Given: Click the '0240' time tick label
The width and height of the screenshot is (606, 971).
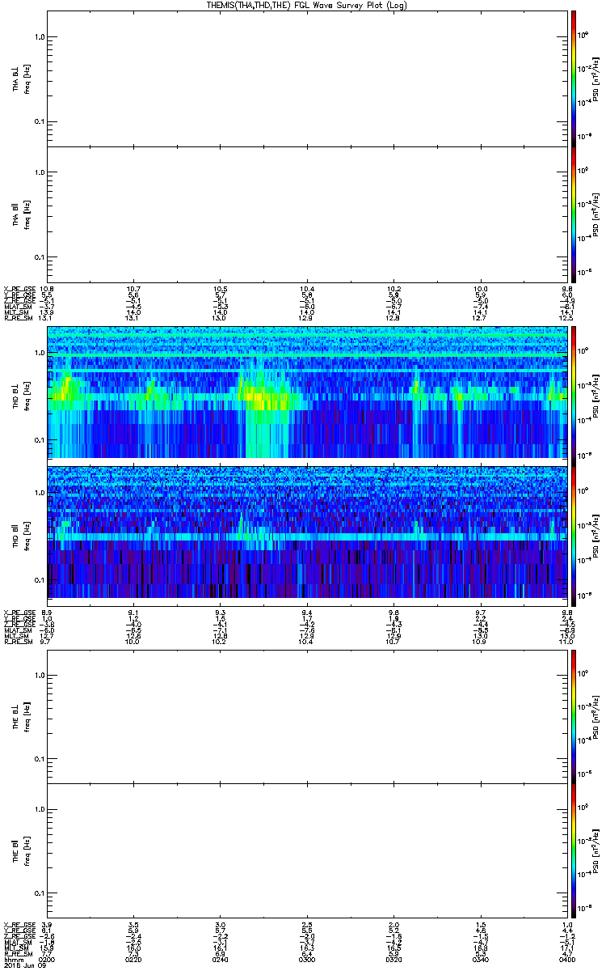Looking at the screenshot, I should pos(221,958).
